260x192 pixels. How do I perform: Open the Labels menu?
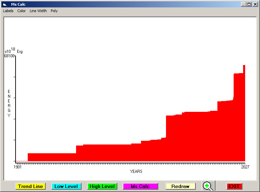(x=8, y=11)
